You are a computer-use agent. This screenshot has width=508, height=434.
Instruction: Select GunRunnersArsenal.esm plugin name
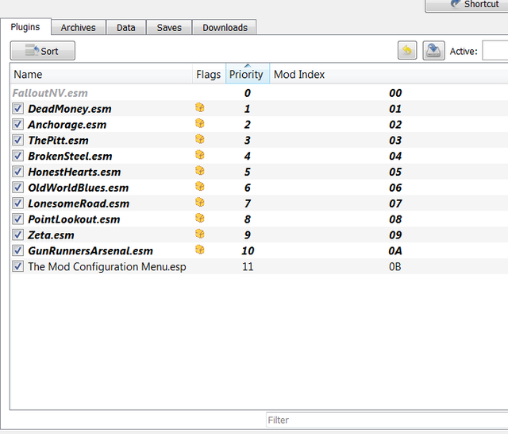coord(90,251)
